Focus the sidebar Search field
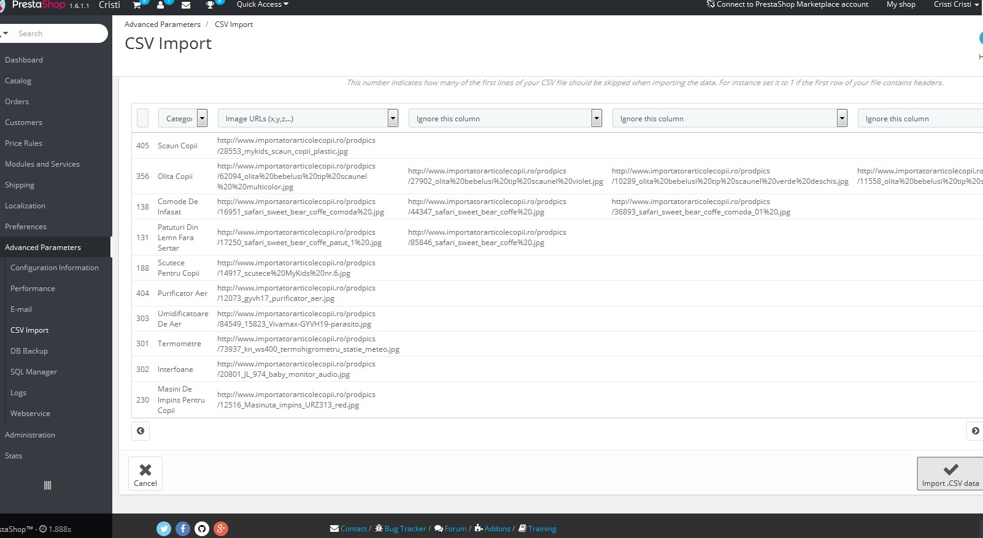 click(x=60, y=34)
